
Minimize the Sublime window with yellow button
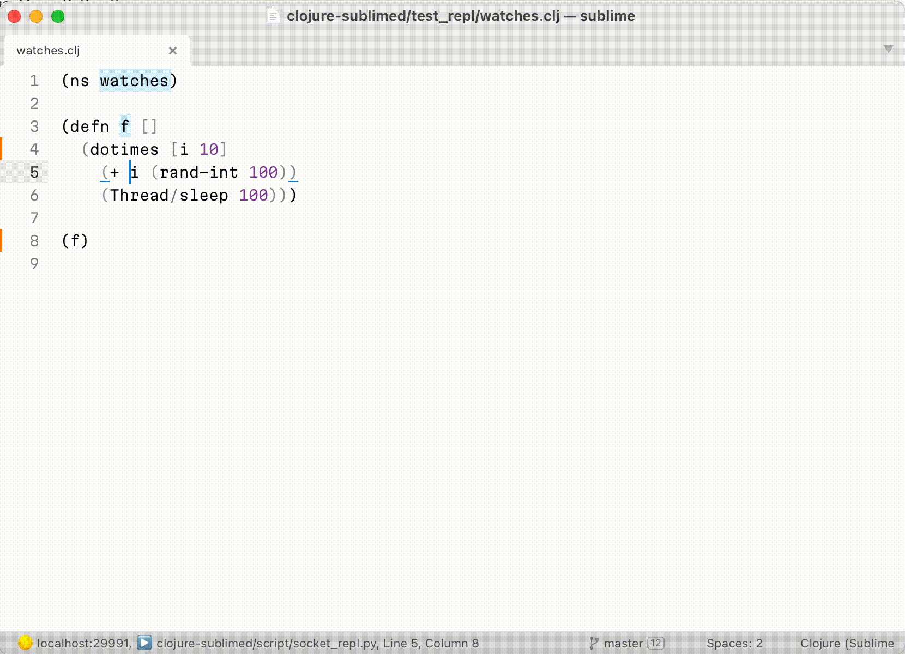36,16
